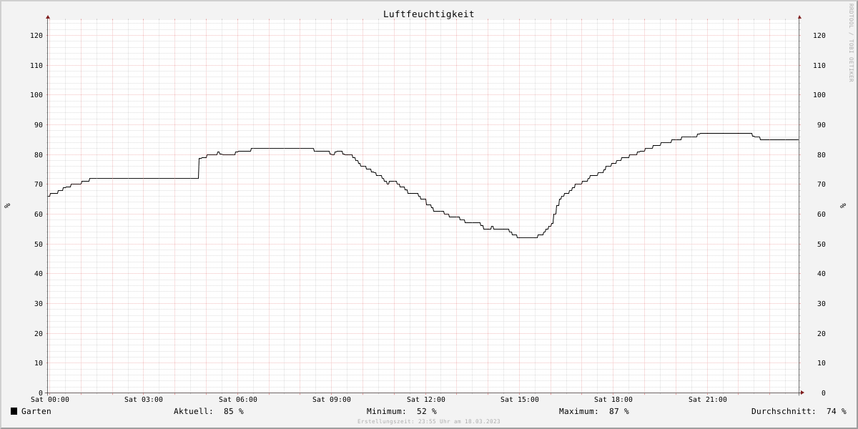
Task: Click the Aktuell: 85 % value
Action: pyautogui.click(x=209, y=411)
